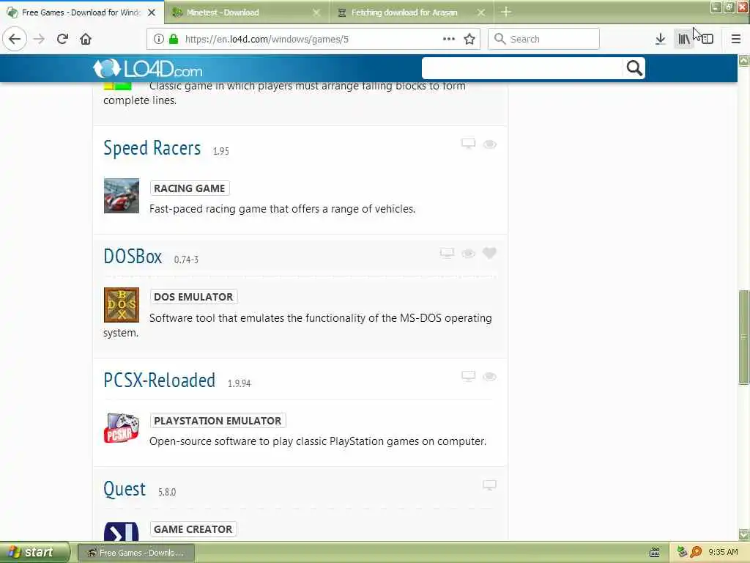Open the DOSBox logo thumbnail
The width and height of the screenshot is (750, 563).
[x=122, y=305]
